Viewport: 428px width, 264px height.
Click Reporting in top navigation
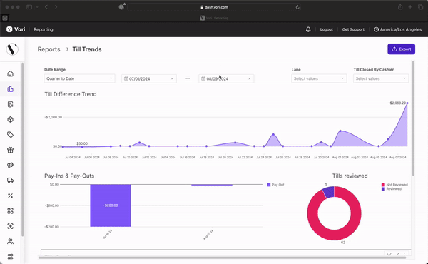click(44, 29)
